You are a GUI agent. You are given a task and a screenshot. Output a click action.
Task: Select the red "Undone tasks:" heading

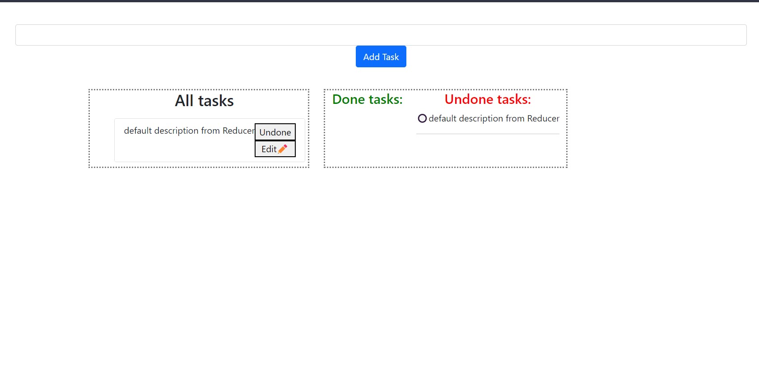tap(488, 99)
